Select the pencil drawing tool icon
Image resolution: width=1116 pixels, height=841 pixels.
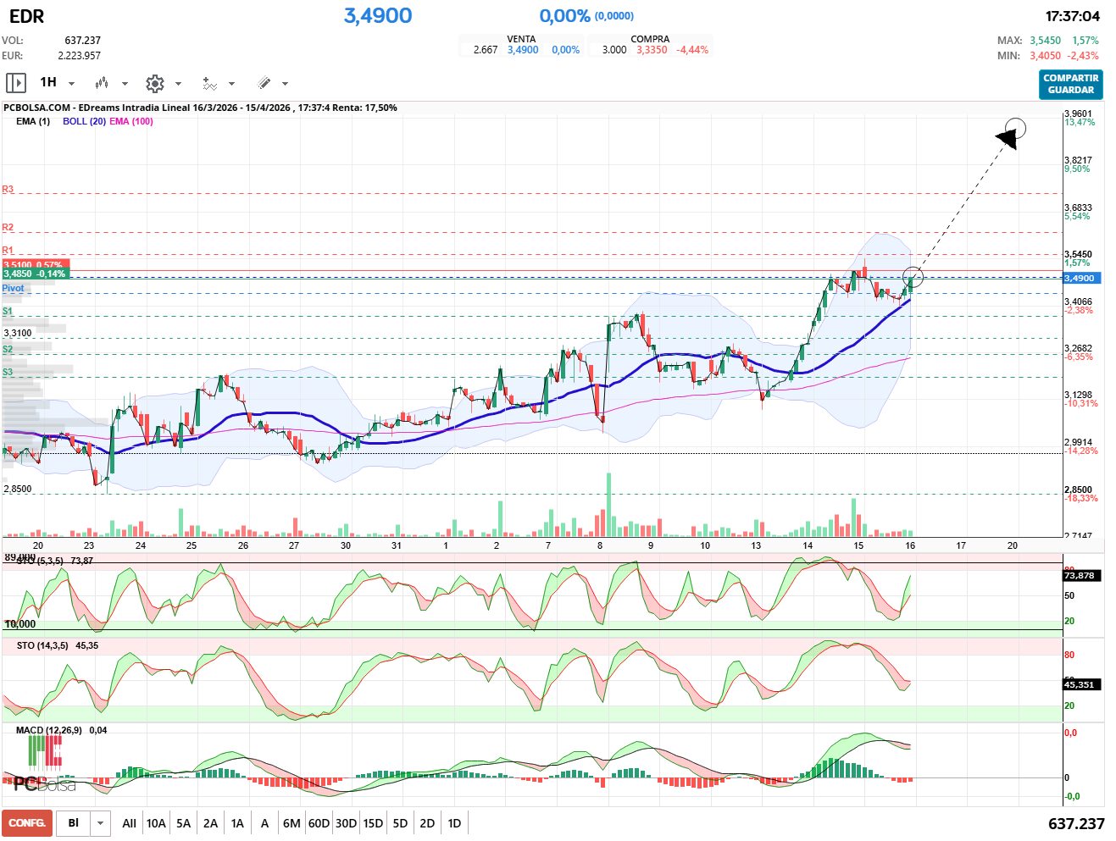click(x=264, y=83)
